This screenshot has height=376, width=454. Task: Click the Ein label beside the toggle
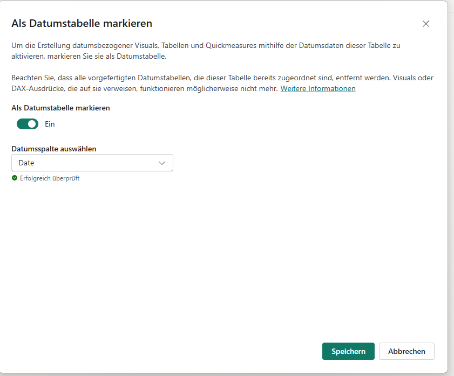(x=50, y=124)
